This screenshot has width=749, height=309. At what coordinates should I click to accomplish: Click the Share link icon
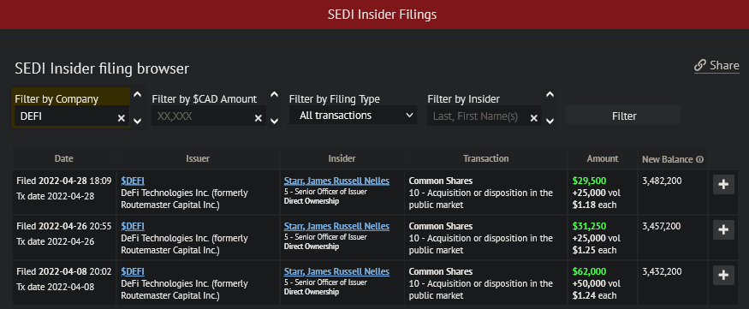700,65
